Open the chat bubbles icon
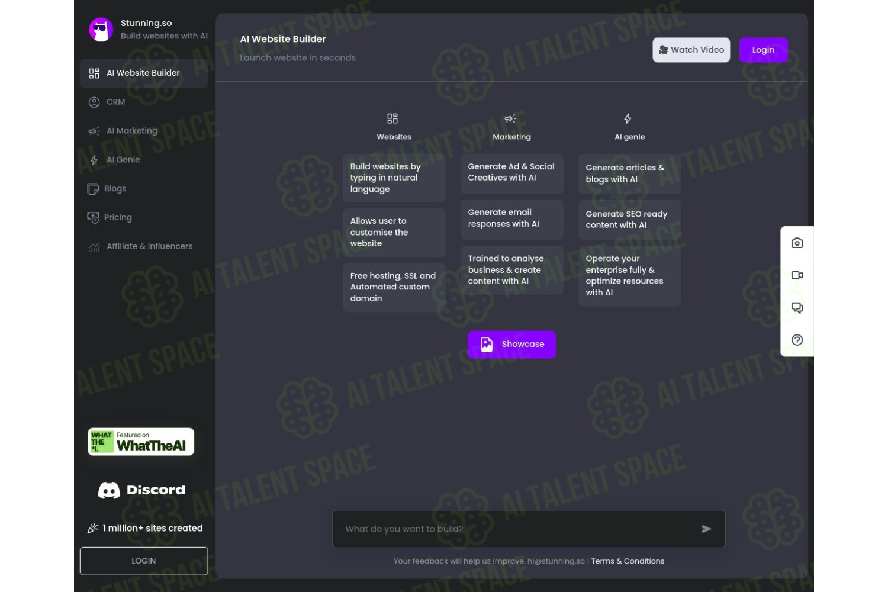Screen dimensions: 888x592 pyautogui.click(x=797, y=308)
